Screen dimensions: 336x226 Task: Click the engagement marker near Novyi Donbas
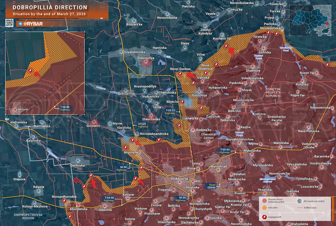pyautogui.click(x=181, y=74)
